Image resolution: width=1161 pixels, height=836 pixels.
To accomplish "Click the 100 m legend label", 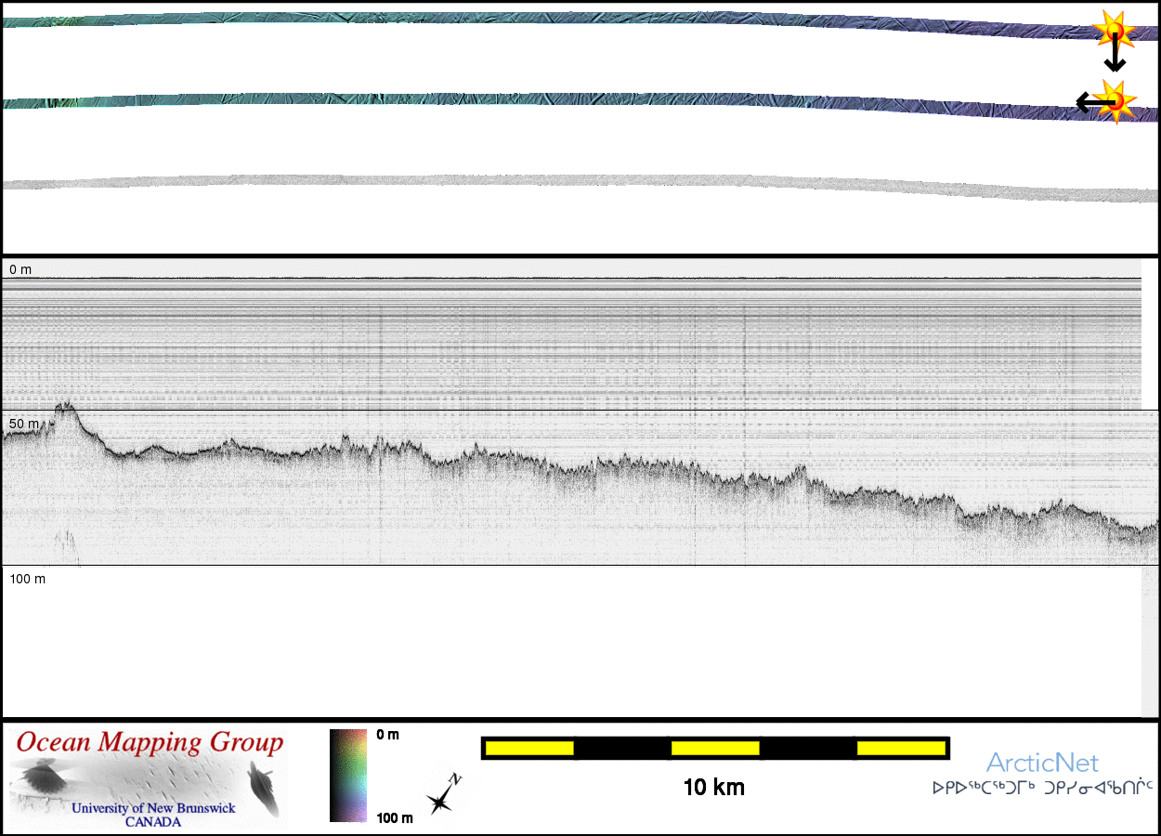I will tap(395, 817).
